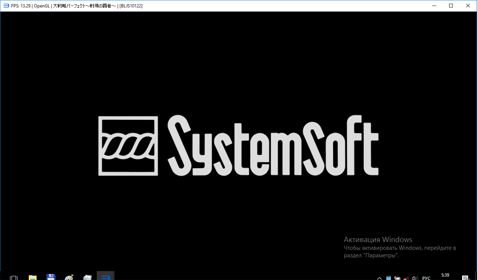Open the Action Center notifications icon
Viewport: 477px width, 280px height.
pyautogui.click(x=465, y=278)
